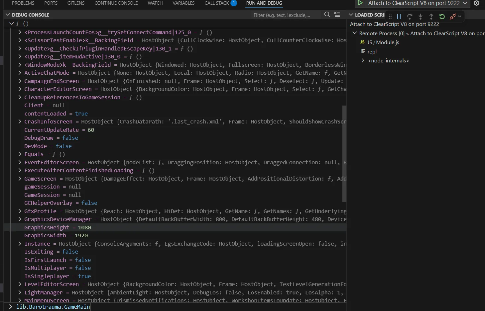This screenshot has height=311, width=485.
Task: Select the repl entry in Loaded Scripts
Action: pos(372,52)
